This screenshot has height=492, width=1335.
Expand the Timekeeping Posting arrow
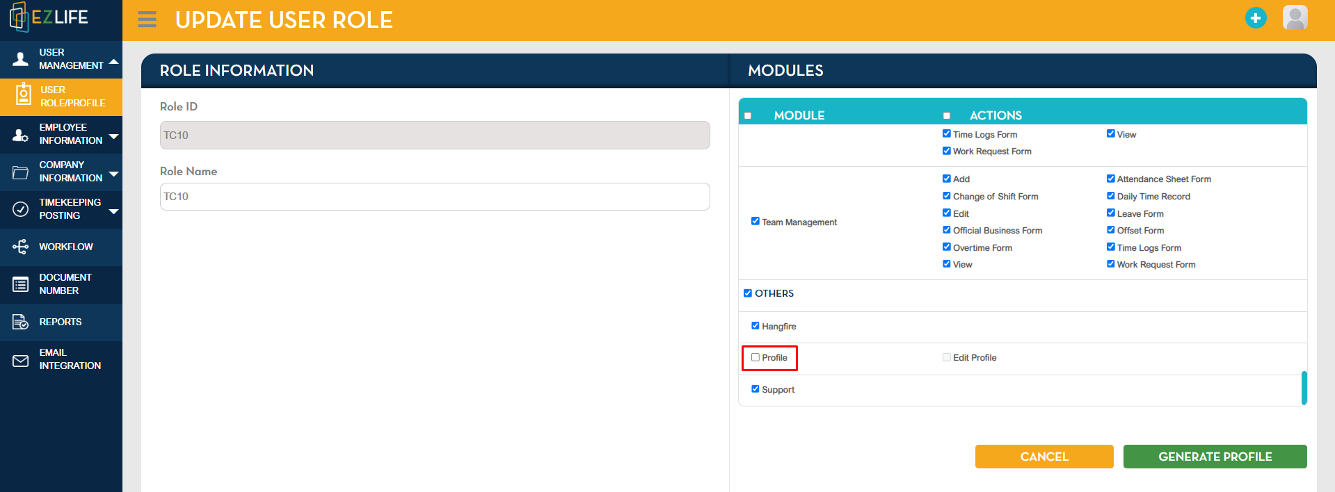pyautogui.click(x=114, y=211)
